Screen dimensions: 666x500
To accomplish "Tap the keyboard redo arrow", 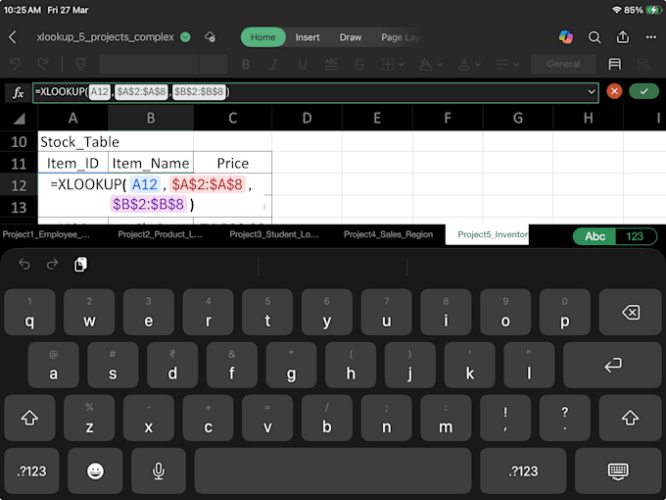I will pyautogui.click(x=52, y=265).
